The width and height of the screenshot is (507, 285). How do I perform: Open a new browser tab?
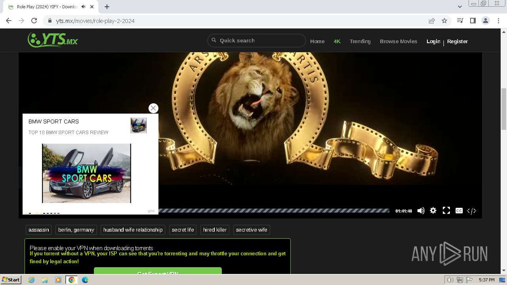[x=107, y=7]
